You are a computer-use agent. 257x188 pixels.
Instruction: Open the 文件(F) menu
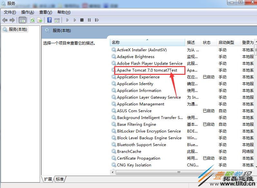pos(10,12)
